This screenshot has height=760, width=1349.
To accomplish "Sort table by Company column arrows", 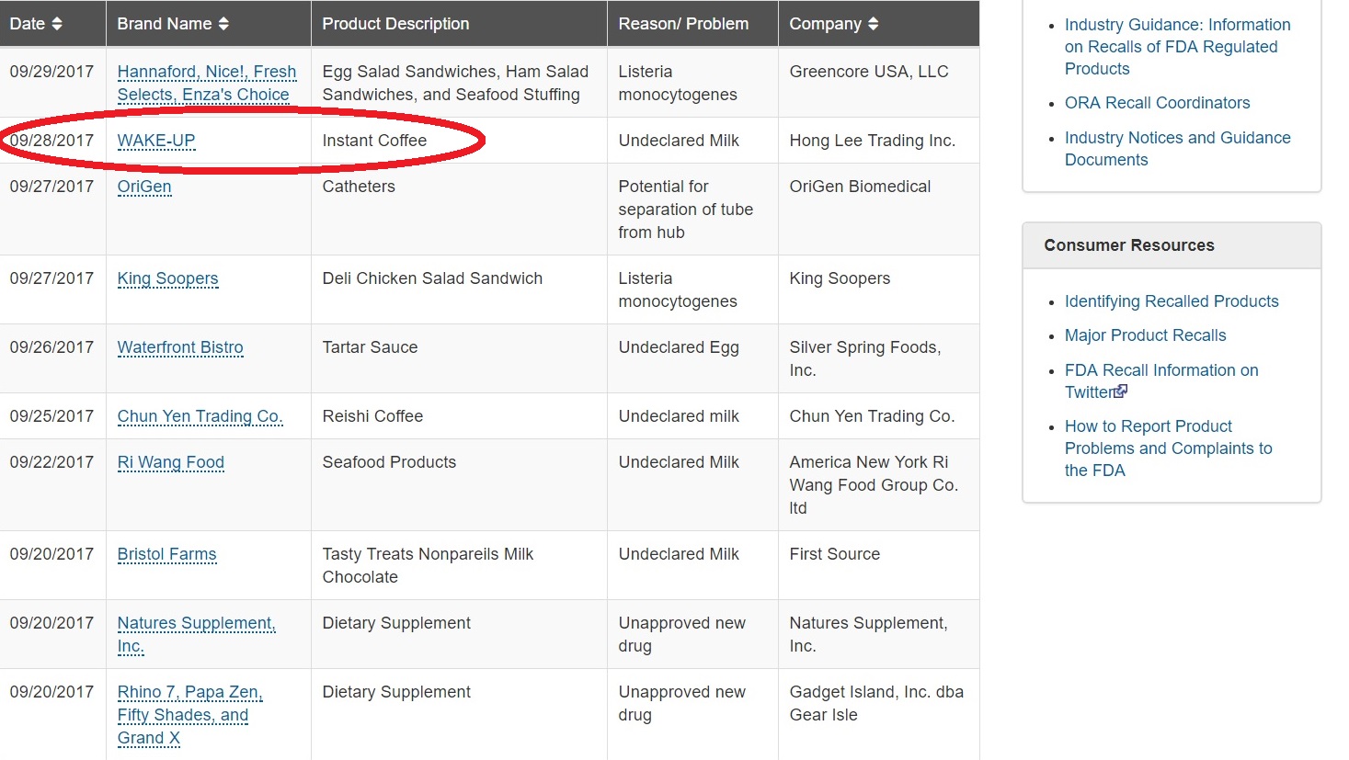I will [873, 24].
